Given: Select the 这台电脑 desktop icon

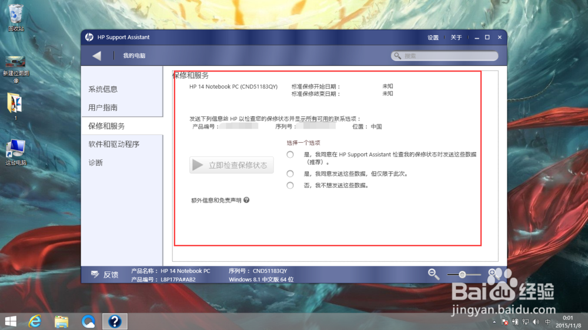Looking at the screenshot, I should click(16, 152).
